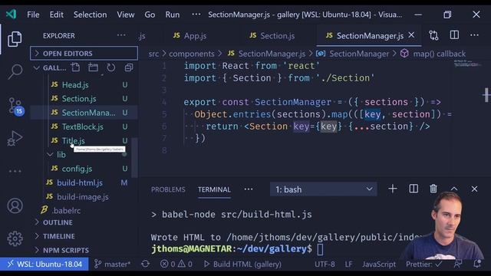The width and height of the screenshot is (491, 276).
Task: Open editor more actions ellipsis
Action: tap(474, 35)
